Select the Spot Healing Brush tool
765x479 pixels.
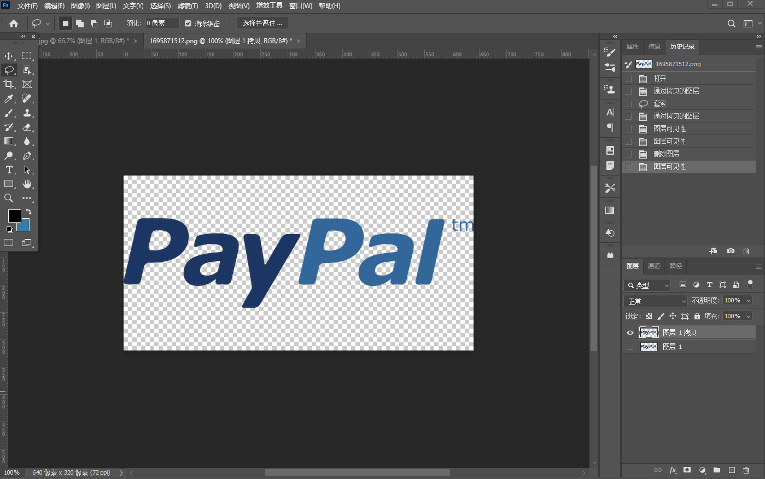[x=27, y=98]
